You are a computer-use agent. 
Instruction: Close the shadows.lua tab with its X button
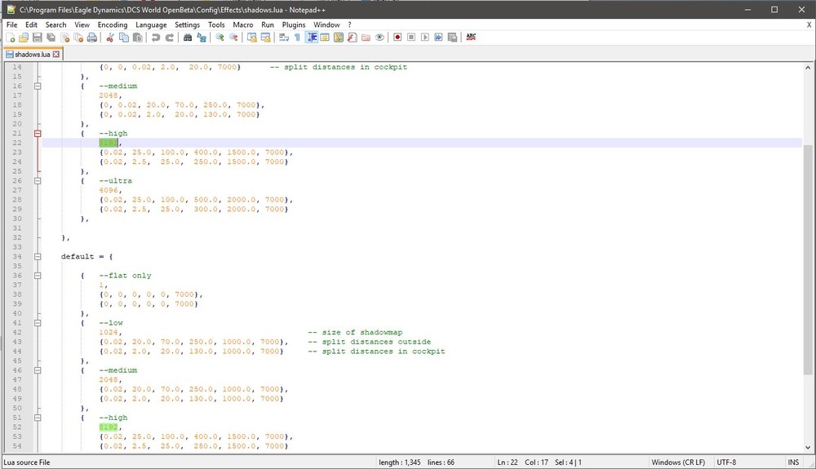point(56,55)
